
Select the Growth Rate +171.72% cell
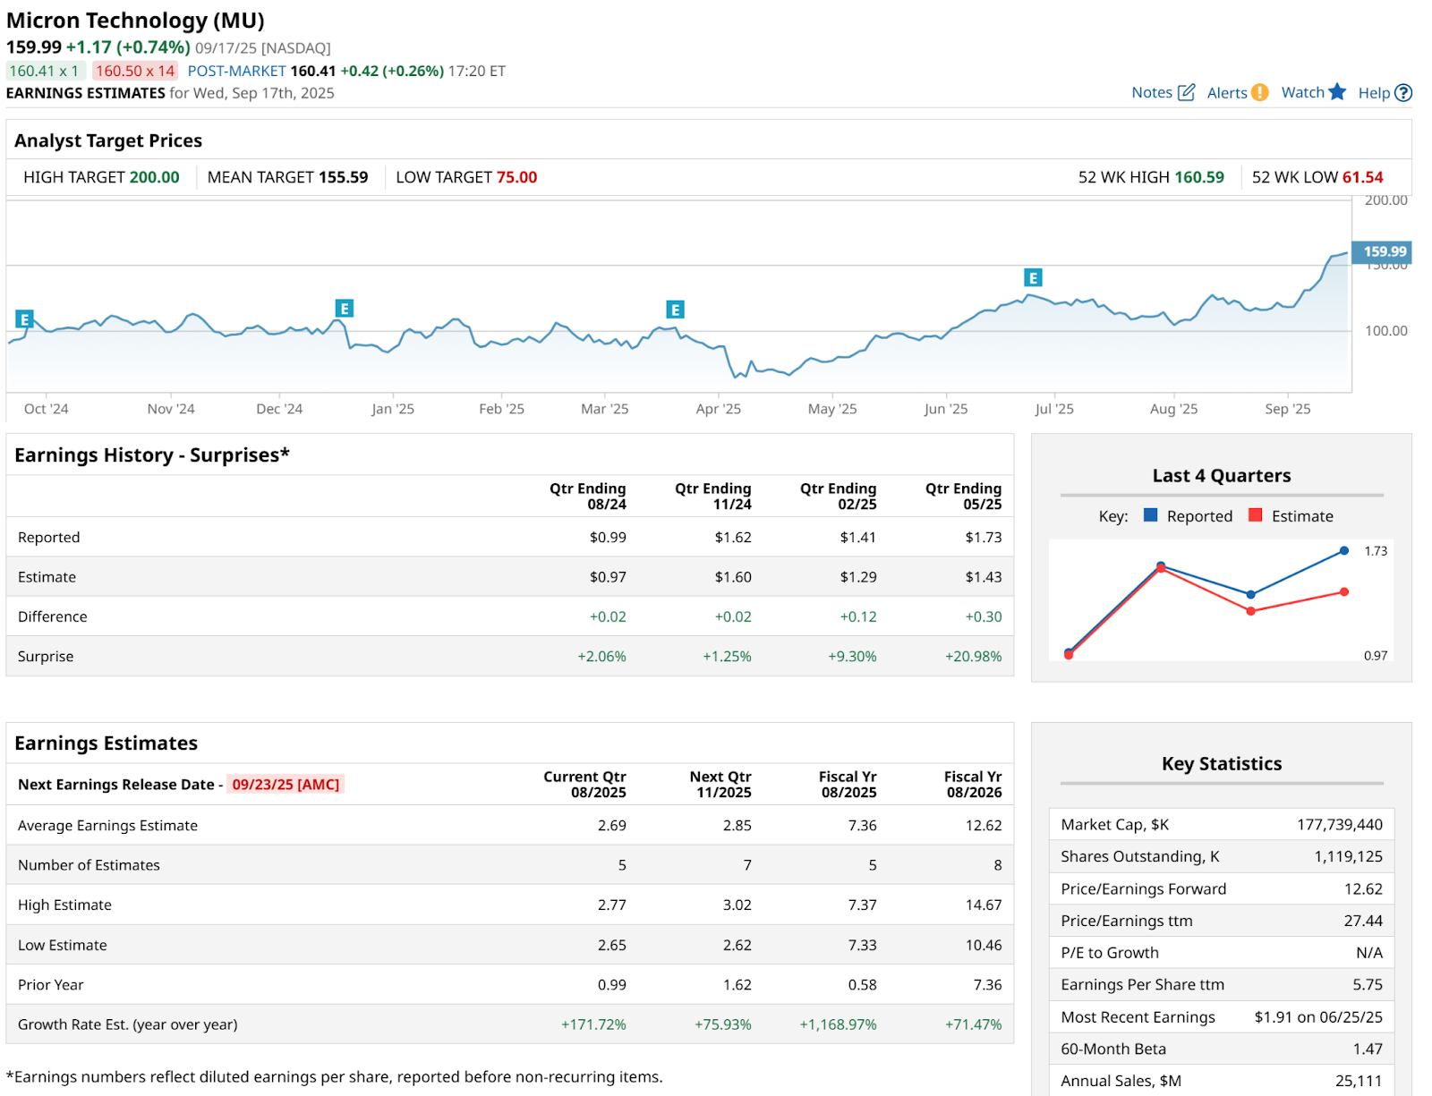[594, 1024]
